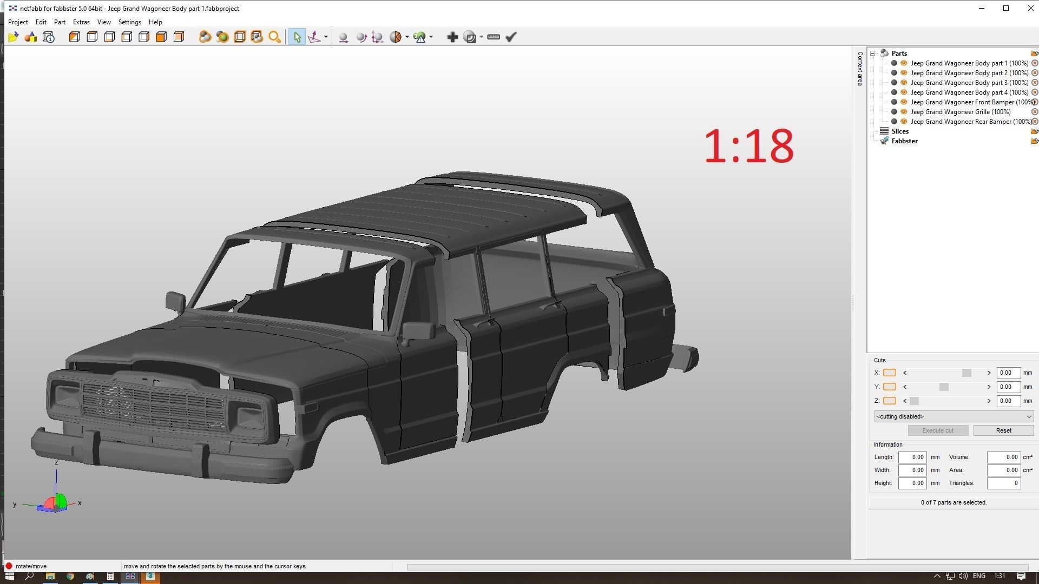1039x584 pixels.
Task: Click Y cut left decrement arrow
Action: coord(905,387)
